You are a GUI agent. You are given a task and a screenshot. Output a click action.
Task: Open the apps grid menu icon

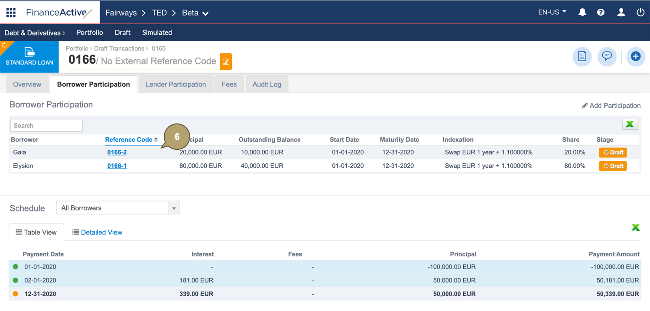tap(11, 13)
